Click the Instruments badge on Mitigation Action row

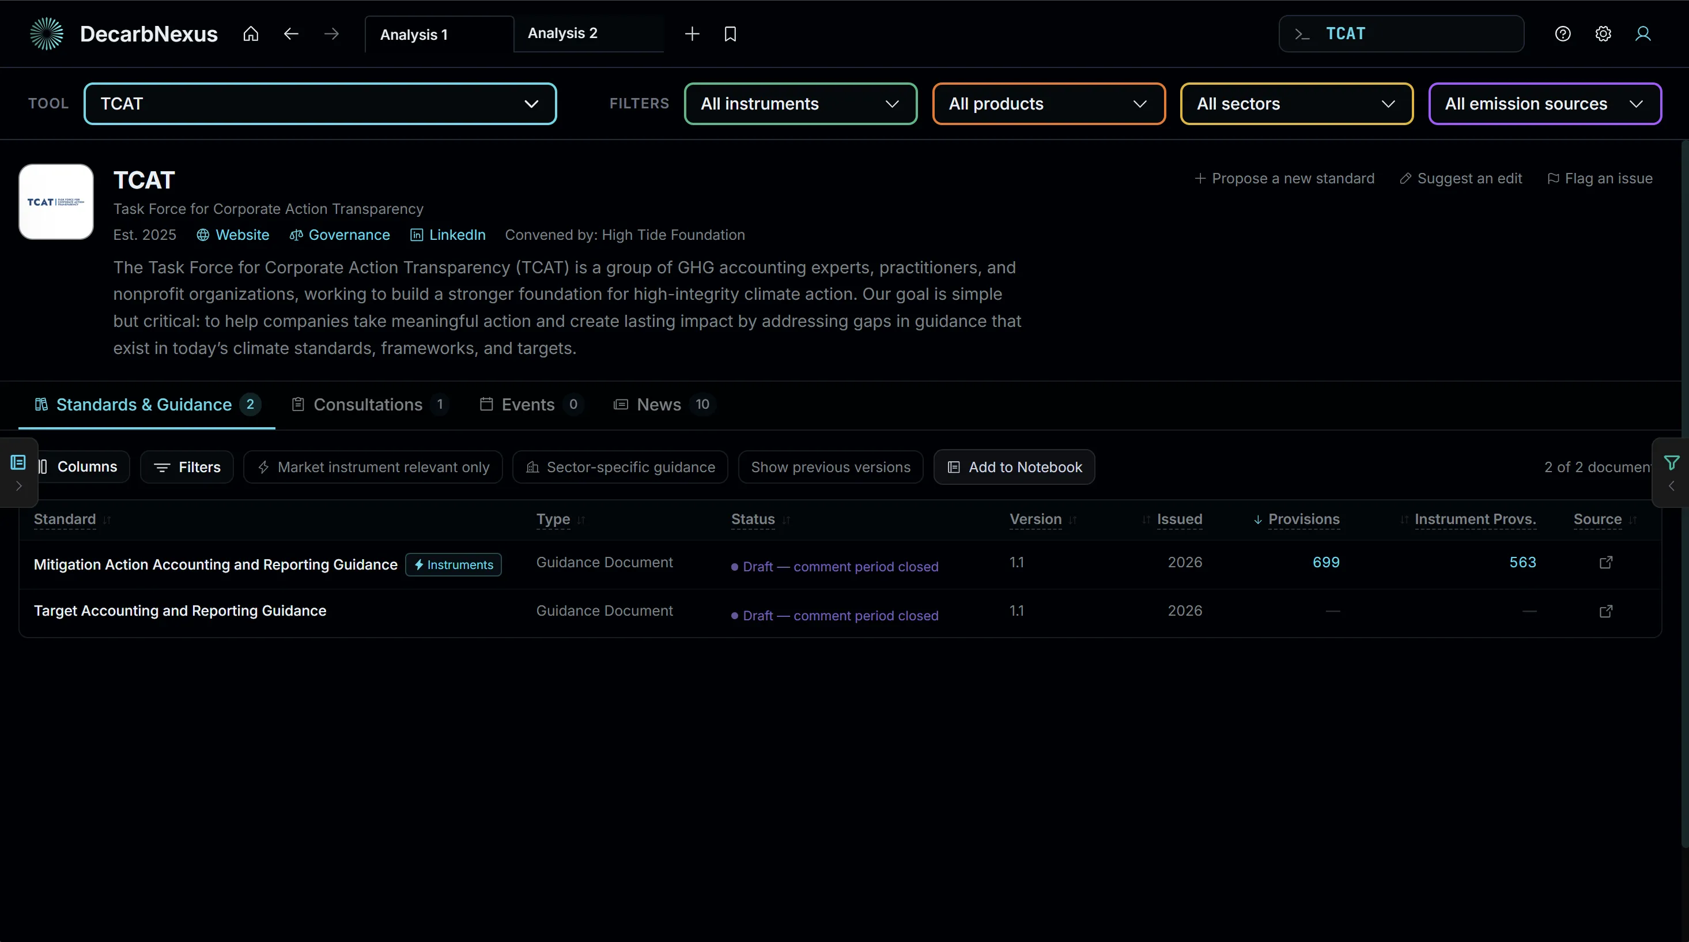pos(453,564)
